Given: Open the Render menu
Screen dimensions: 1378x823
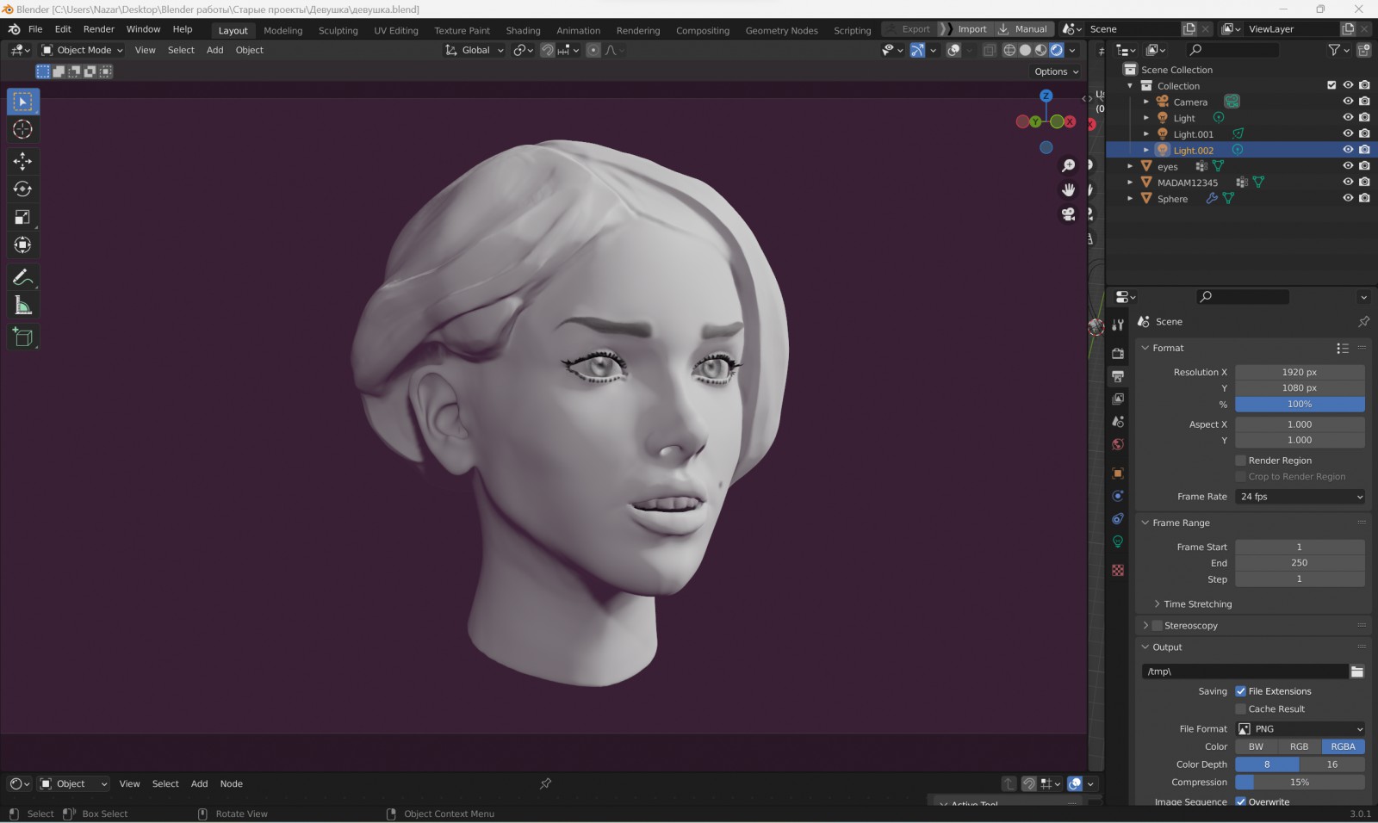Looking at the screenshot, I should (98, 29).
